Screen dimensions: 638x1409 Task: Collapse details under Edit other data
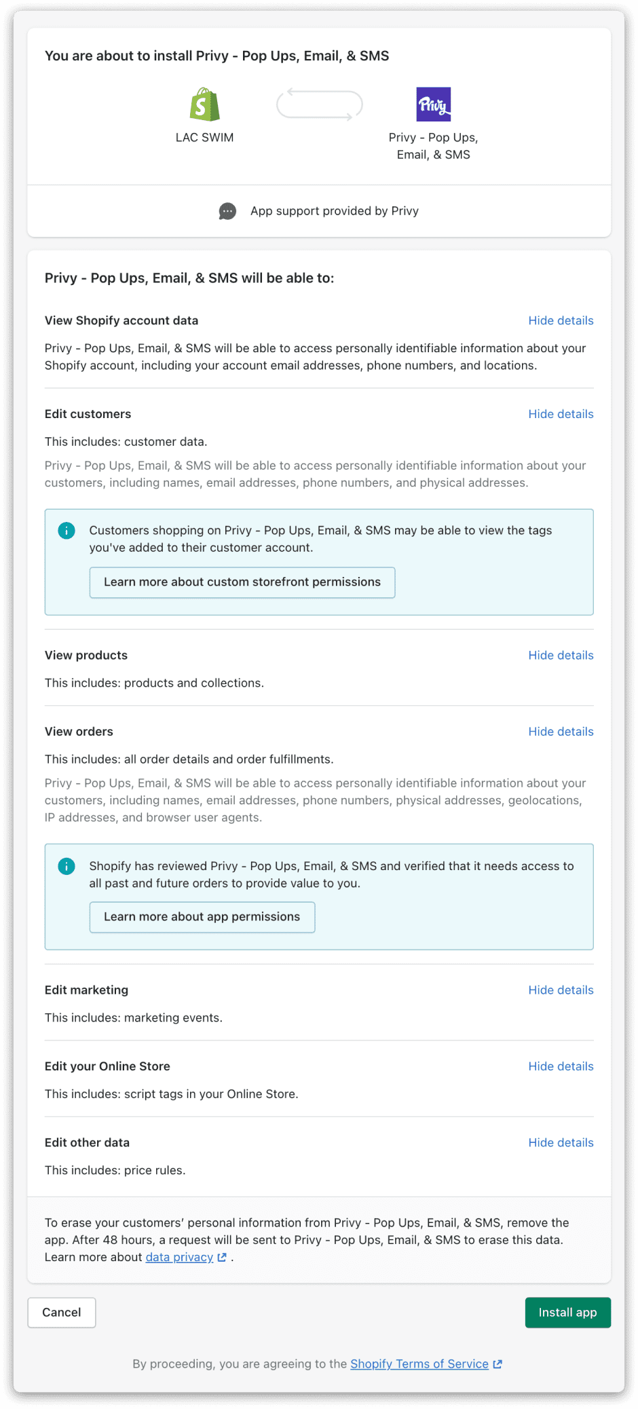[561, 1142]
